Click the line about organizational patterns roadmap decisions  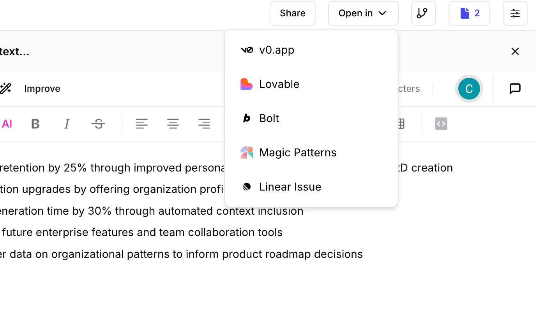(x=181, y=254)
